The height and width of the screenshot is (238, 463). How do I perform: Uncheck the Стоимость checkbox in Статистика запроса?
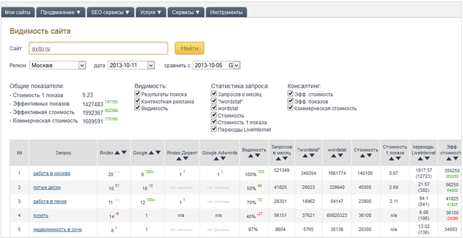(214, 115)
